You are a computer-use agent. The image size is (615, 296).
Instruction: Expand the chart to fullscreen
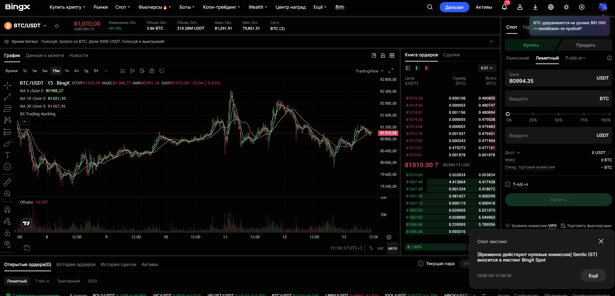coord(391,71)
